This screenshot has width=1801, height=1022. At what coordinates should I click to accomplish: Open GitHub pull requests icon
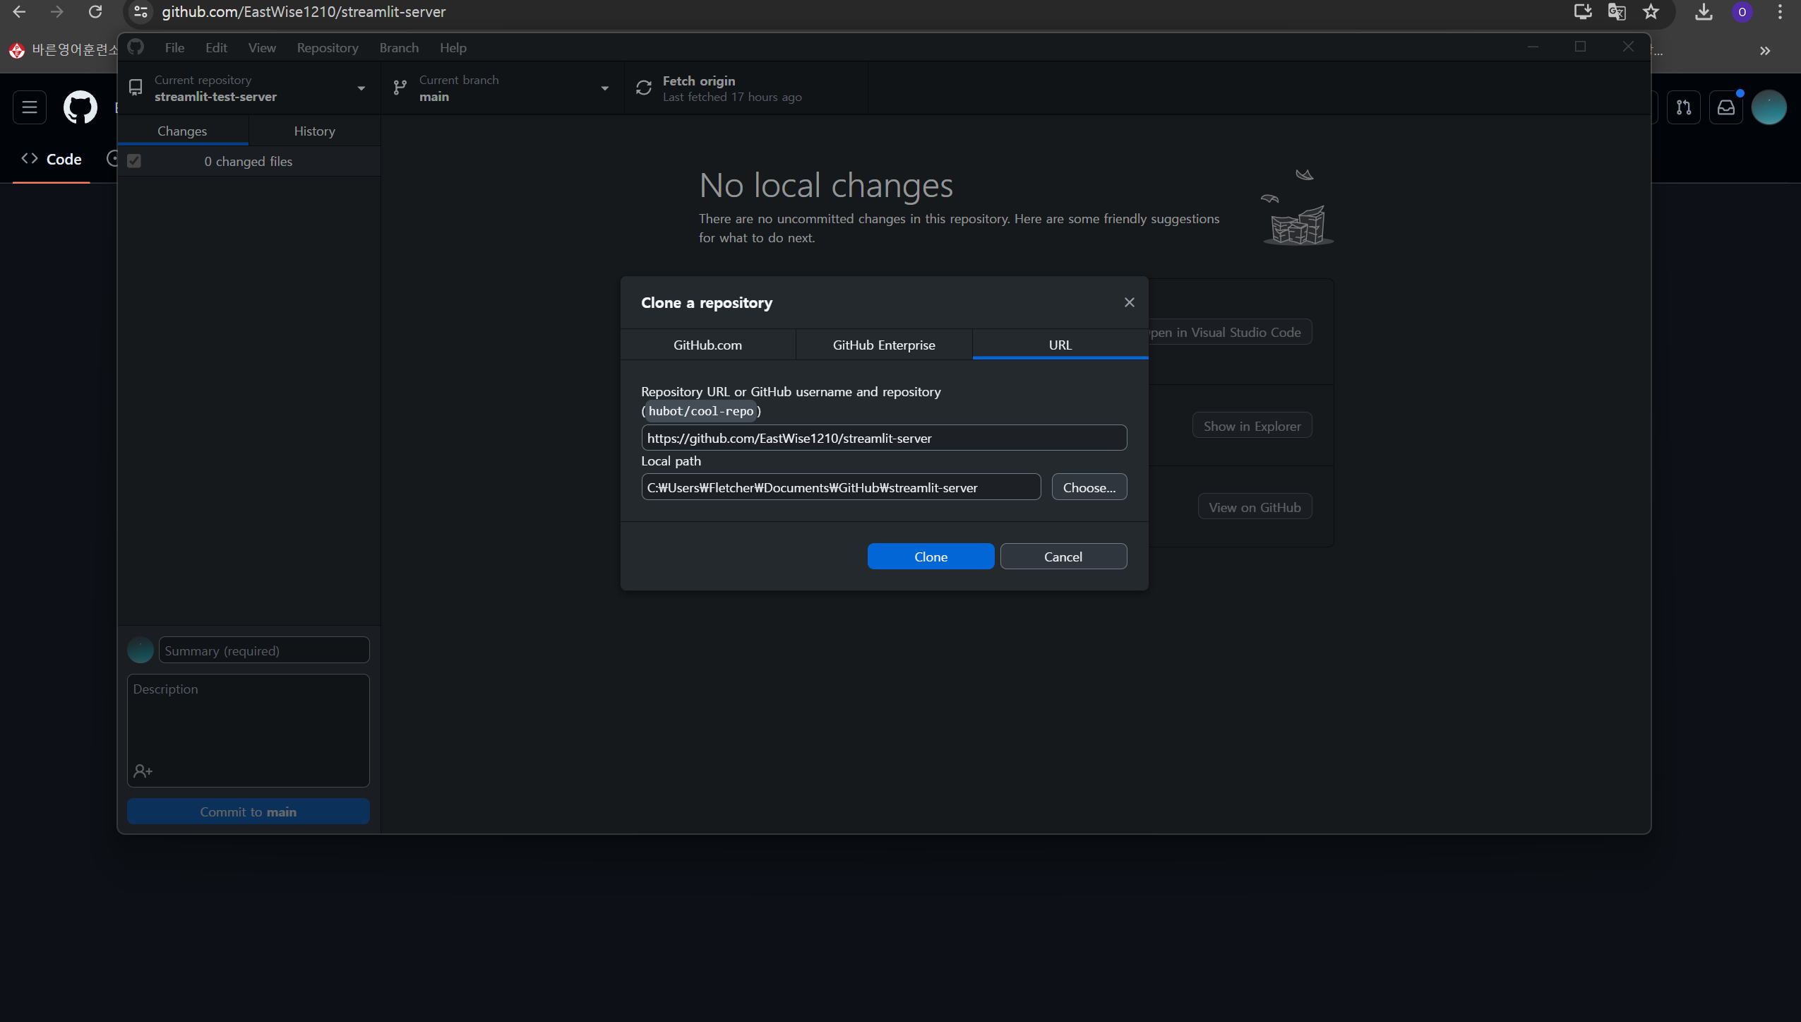point(1684,107)
